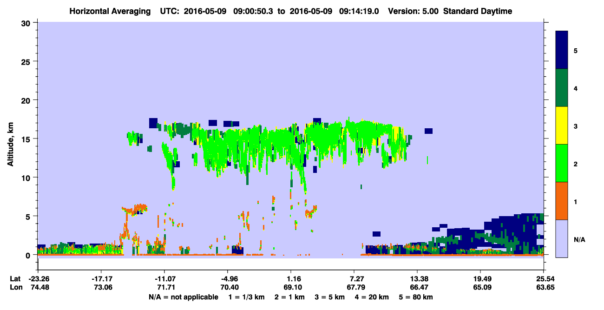Click the 'Standard Daytime' label
The height and width of the screenshot is (310, 604).
coord(478,11)
